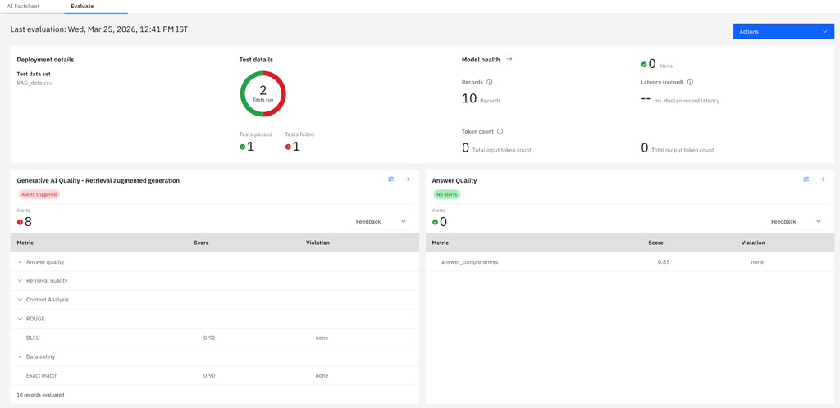
Task: Click the 0.92 BLEU score value
Action: coord(209,338)
